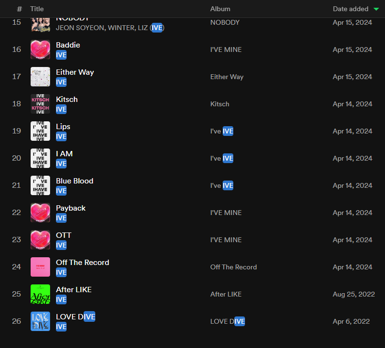Select the Kitsch cover art thumbnail
The image size is (385, 348).
click(x=40, y=104)
